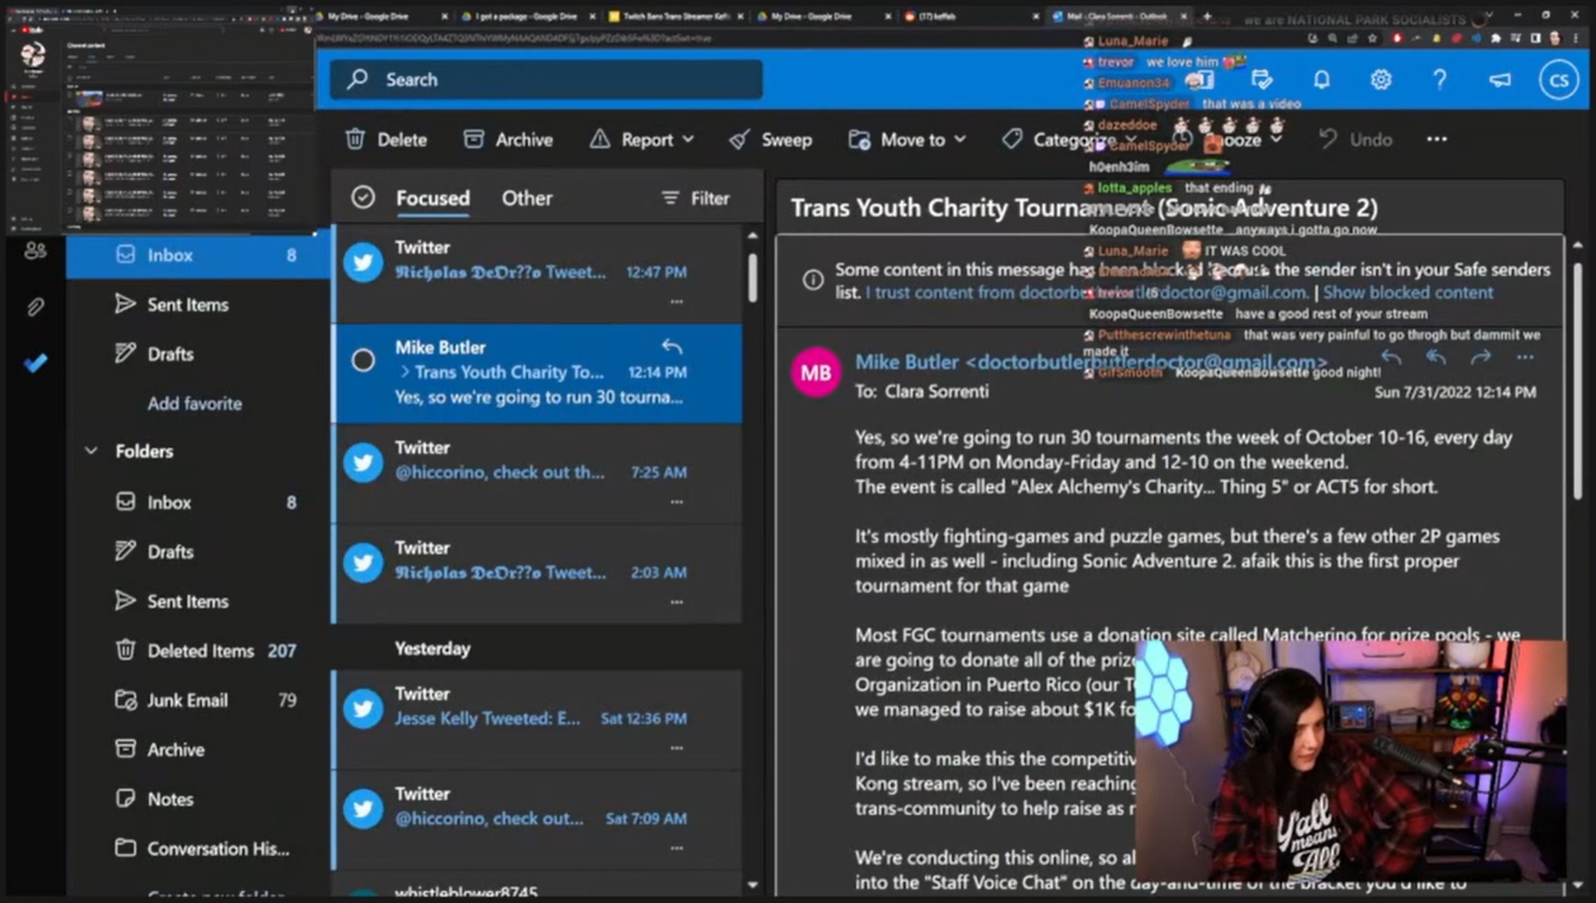Toggle the select-all circle checkmark
Screen dimensions: 1596x903
coord(363,197)
